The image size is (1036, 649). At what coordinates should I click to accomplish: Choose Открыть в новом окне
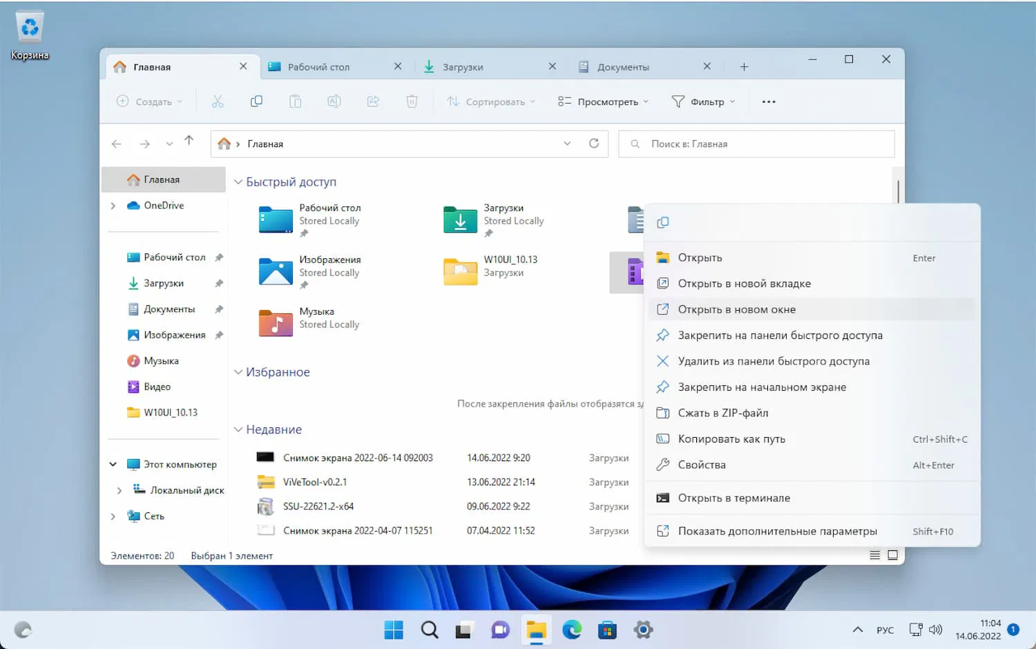tap(812, 309)
